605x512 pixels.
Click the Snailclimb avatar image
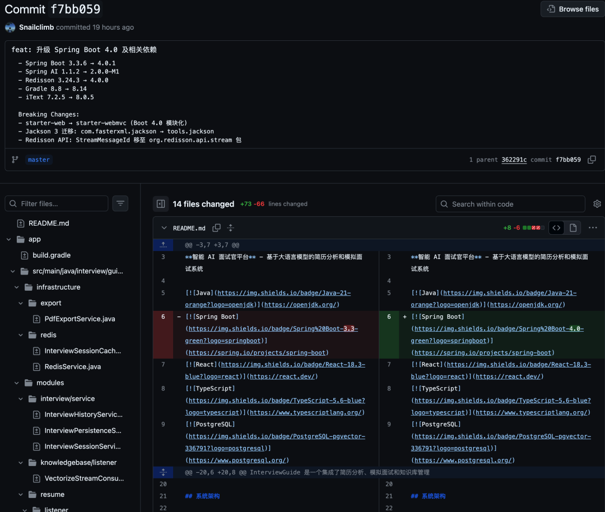coord(11,27)
